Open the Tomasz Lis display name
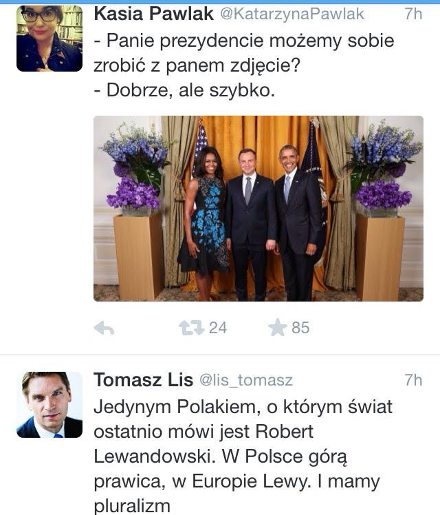440x515 pixels. point(143,379)
